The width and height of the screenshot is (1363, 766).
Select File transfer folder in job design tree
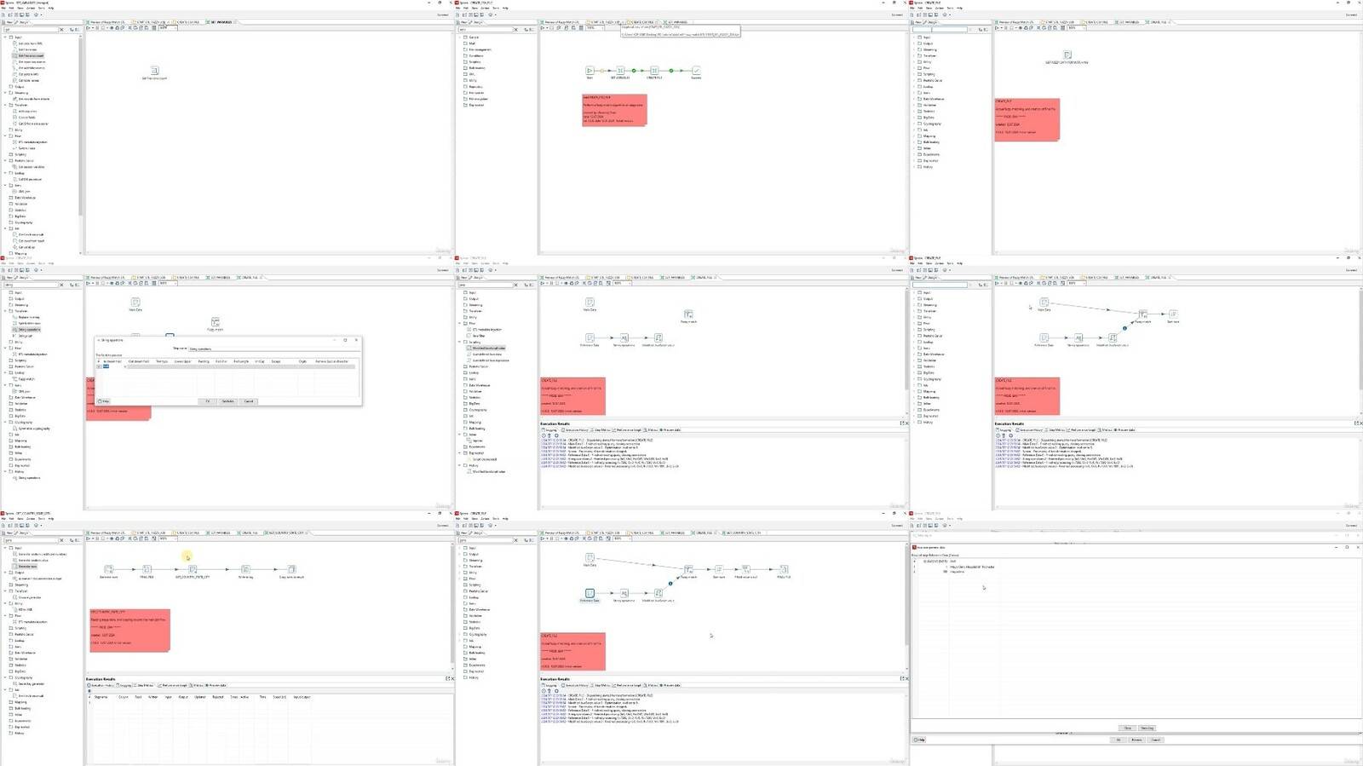point(477,93)
